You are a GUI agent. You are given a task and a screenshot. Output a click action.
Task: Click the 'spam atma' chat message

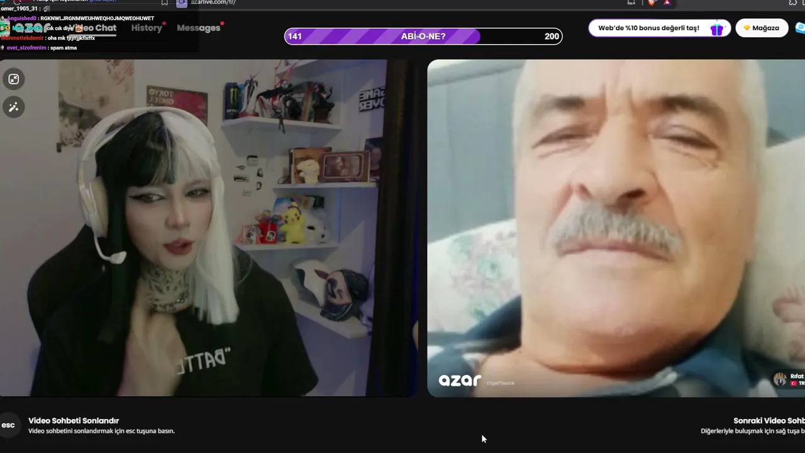pyautogui.click(x=64, y=48)
